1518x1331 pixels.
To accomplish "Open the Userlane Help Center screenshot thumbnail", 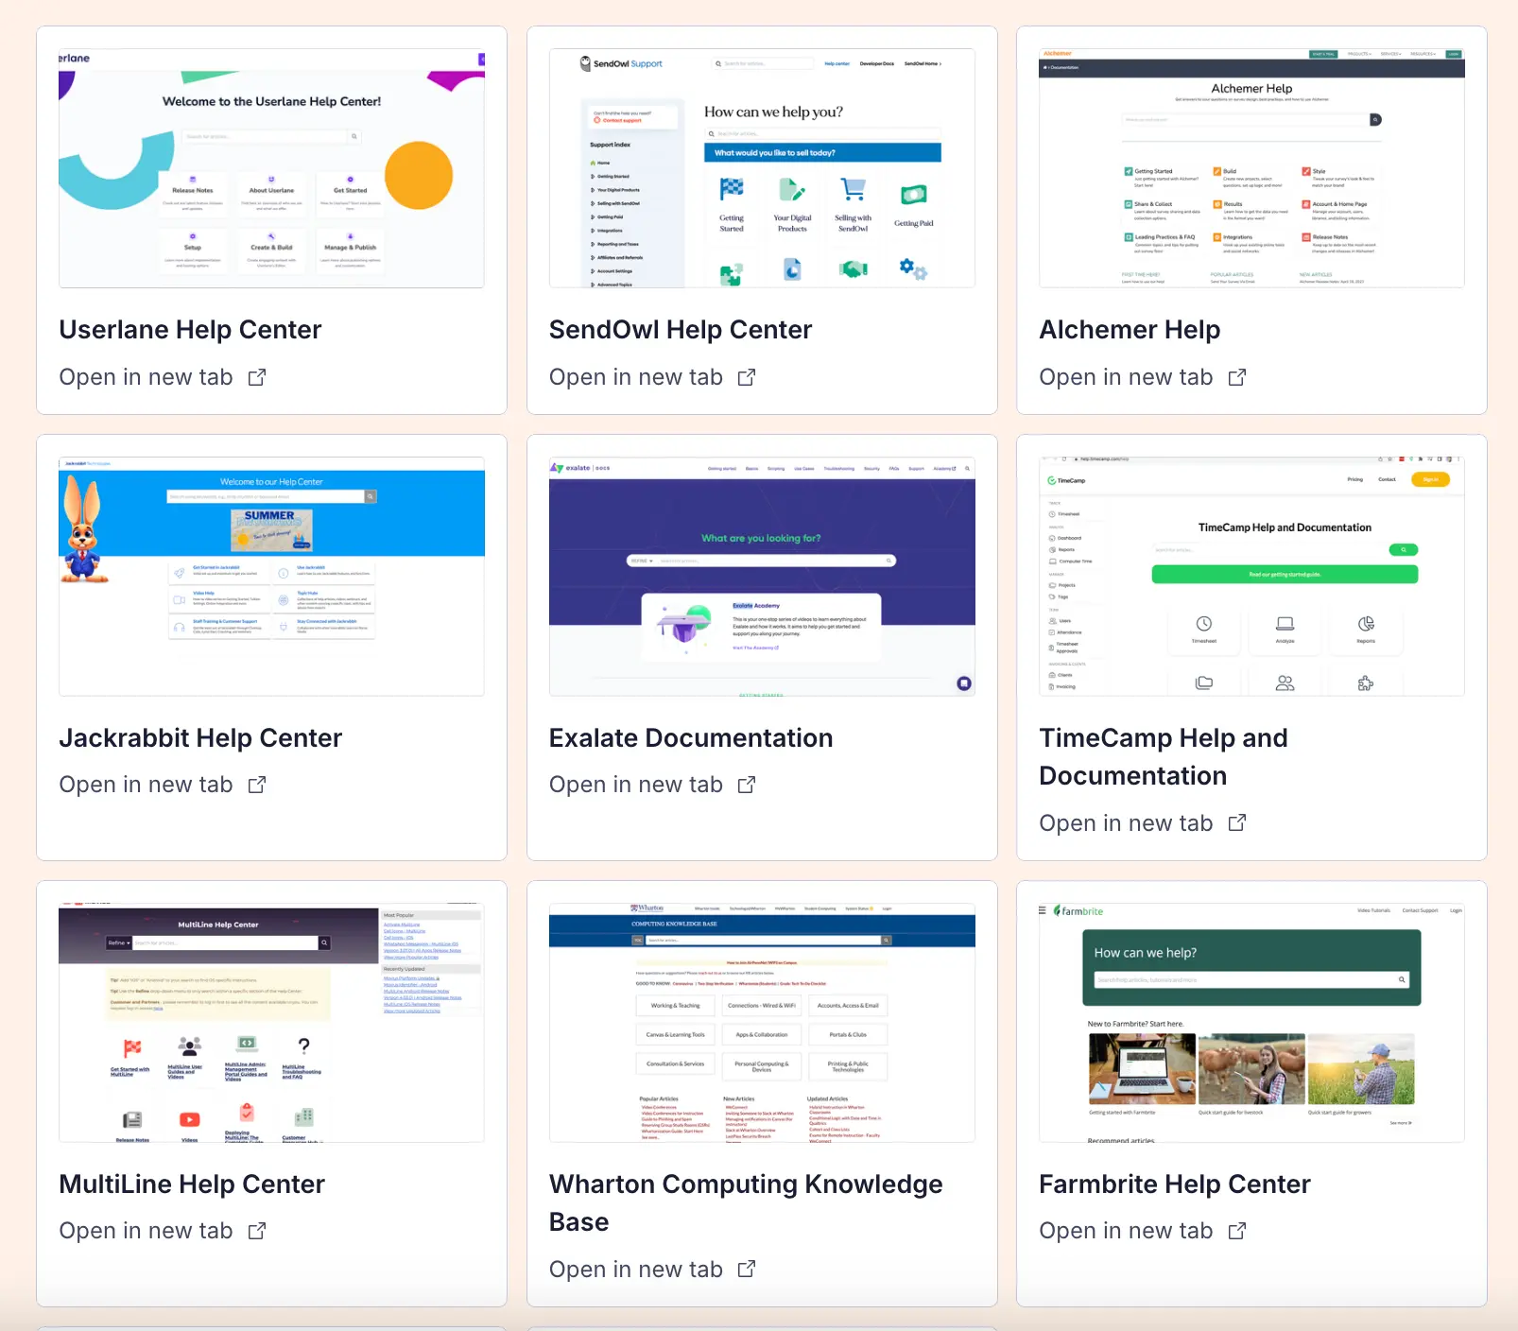I will click(271, 168).
